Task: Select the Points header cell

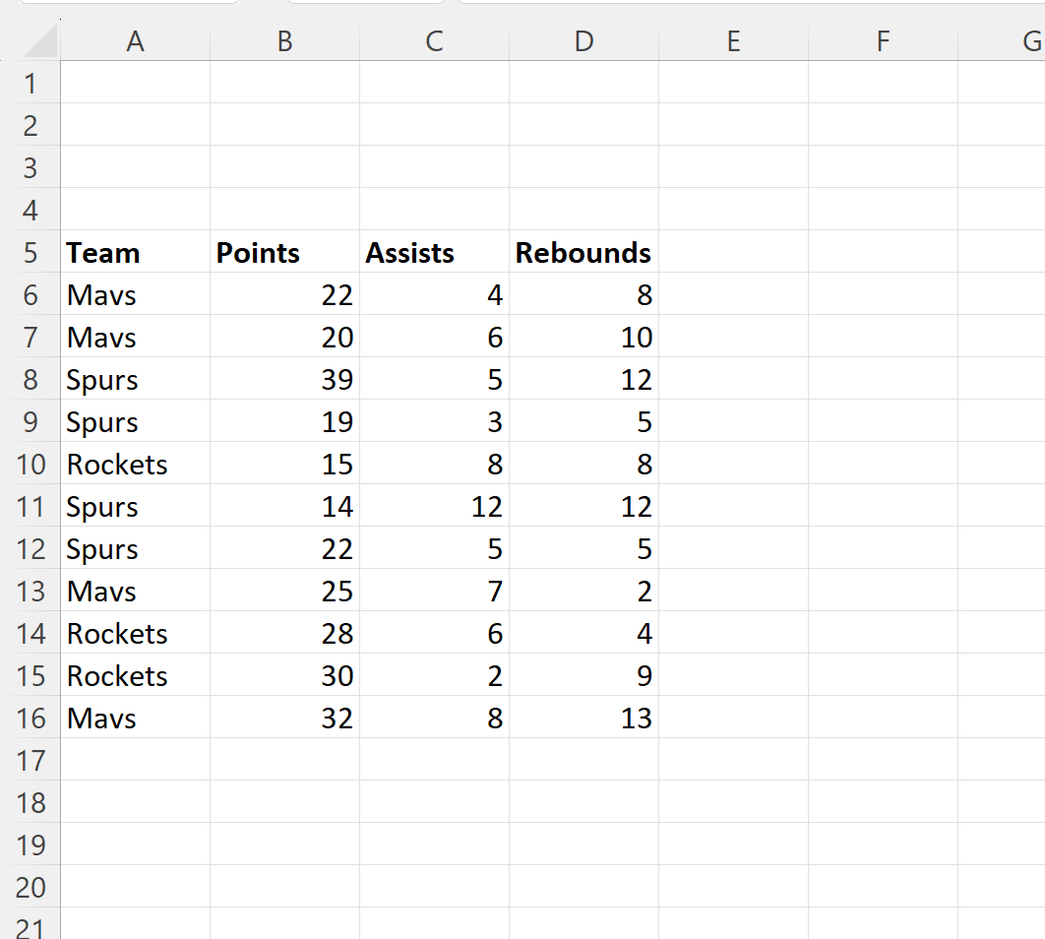Action: 259,253
